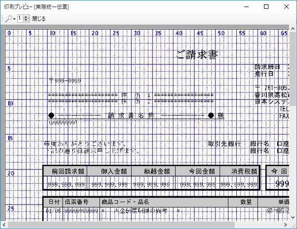Click the vertical scrollbar thumb
The width and height of the screenshot is (297, 229).
(x=293, y=69)
